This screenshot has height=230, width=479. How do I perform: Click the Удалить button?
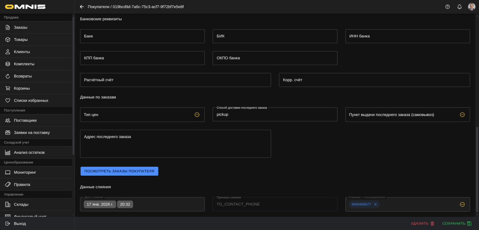tap(422, 224)
